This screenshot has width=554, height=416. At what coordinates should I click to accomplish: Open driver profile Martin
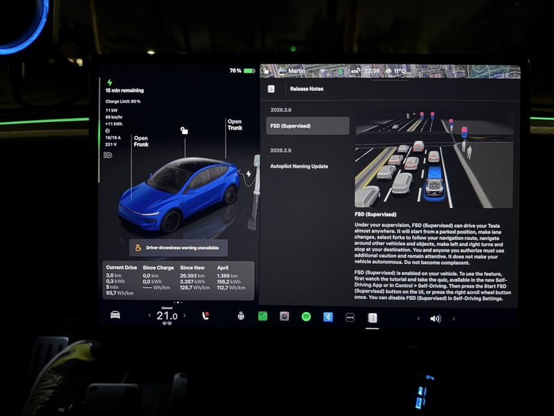click(292, 71)
